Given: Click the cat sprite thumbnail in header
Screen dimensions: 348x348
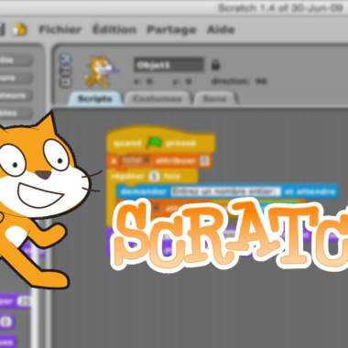Looking at the screenshot, I should pyautogui.click(x=101, y=71).
